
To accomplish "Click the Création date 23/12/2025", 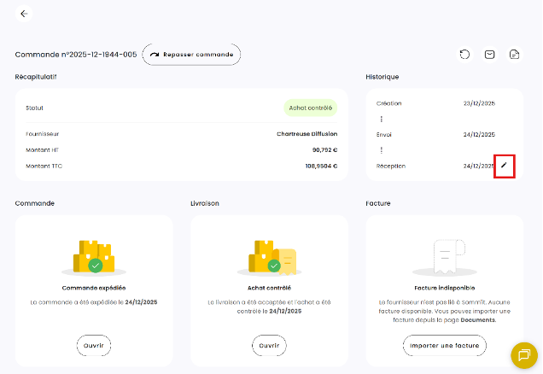I will (478, 103).
